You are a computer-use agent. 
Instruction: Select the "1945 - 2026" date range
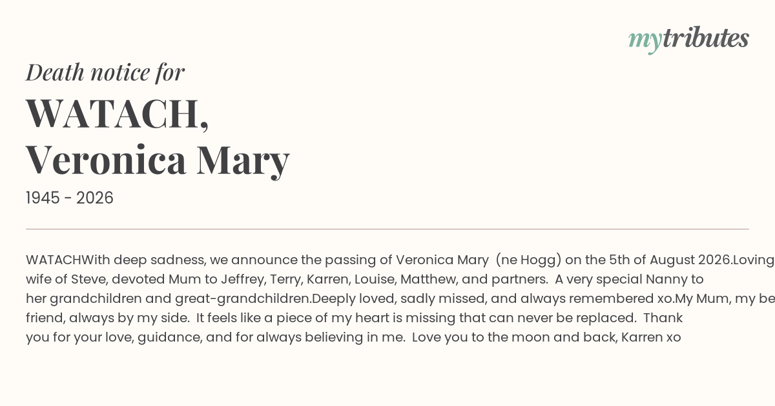[70, 198]
